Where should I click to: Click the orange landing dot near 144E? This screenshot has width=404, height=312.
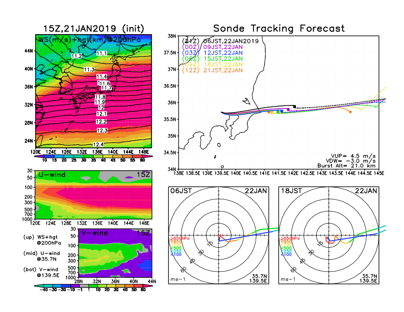350,112
